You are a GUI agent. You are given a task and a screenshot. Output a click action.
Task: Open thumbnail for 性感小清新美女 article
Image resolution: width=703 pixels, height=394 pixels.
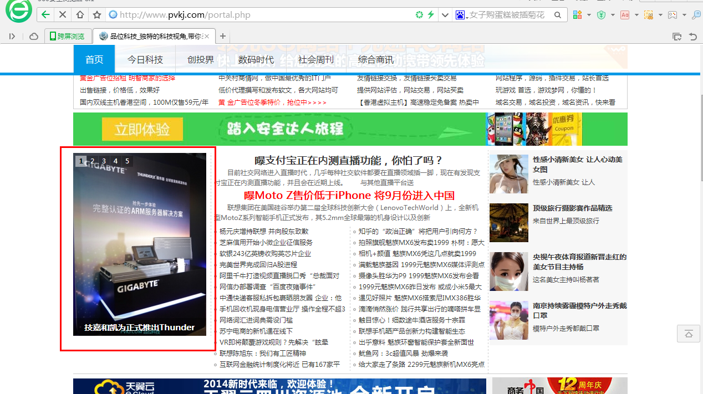[509, 173]
